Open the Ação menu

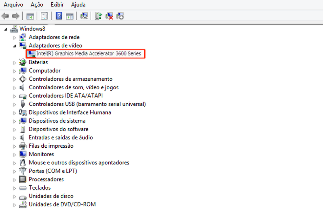(x=37, y=5)
